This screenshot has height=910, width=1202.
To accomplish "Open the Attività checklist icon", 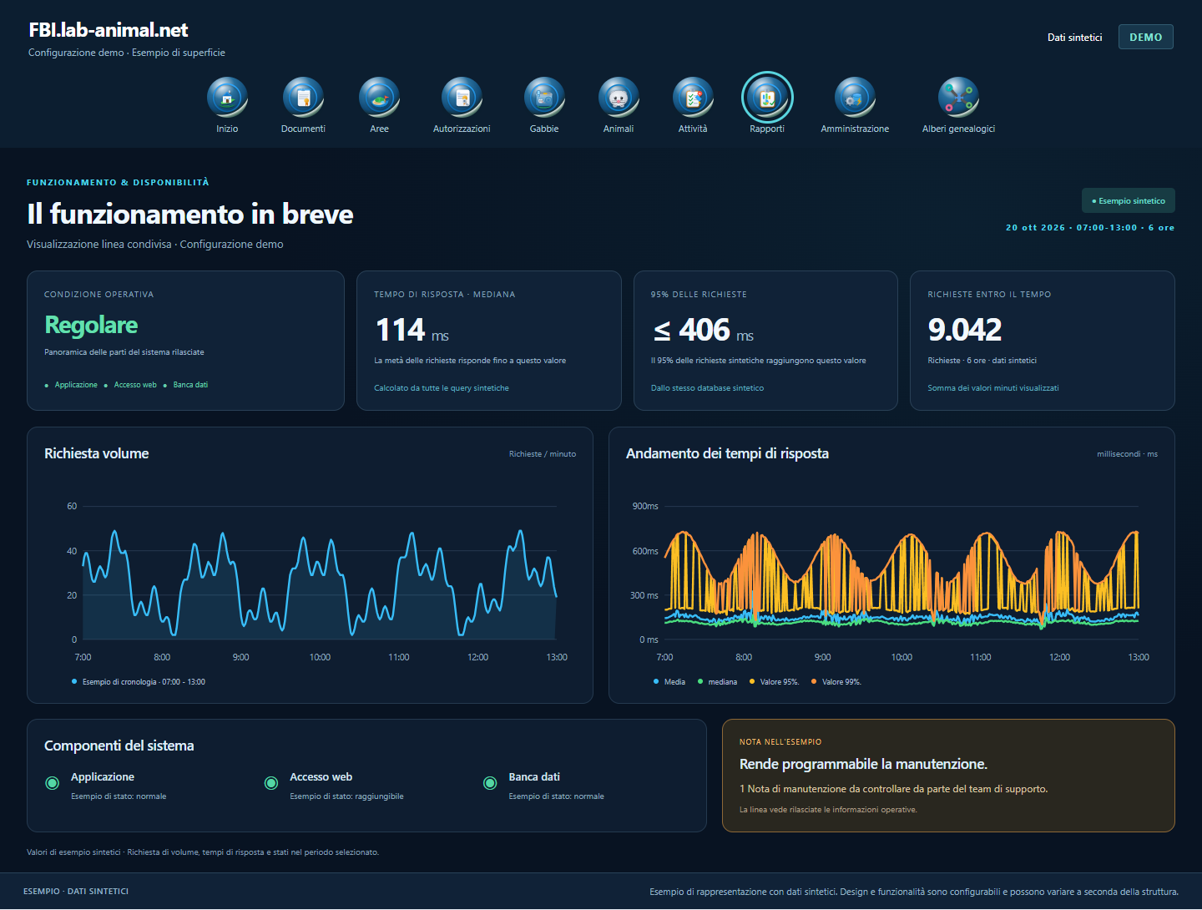I will 693,97.
